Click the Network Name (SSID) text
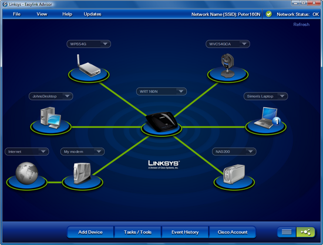Image resolution: width=323 pixels, height=245 pixels. 226,14
